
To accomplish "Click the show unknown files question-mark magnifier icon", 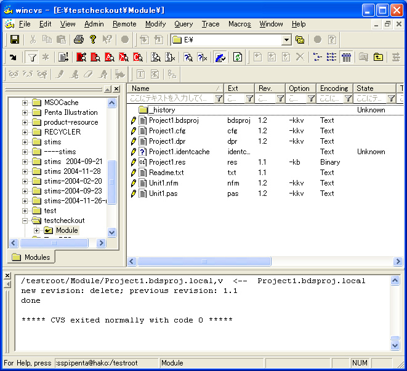I will pyautogui.click(x=188, y=57).
